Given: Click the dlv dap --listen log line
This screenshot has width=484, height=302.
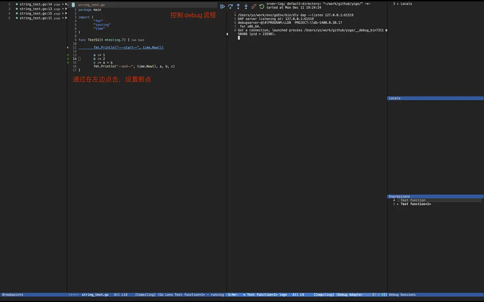Looking at the screenshot, I should pos(295,15).
